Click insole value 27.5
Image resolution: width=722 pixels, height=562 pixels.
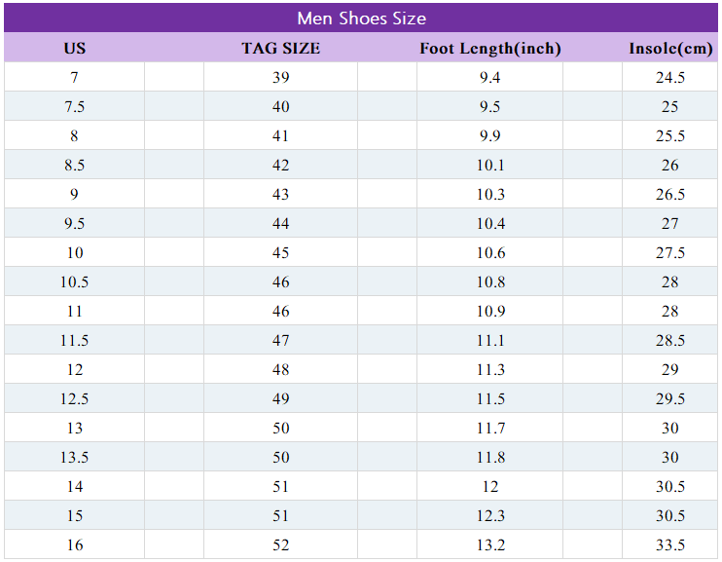[x=670, y=252]
